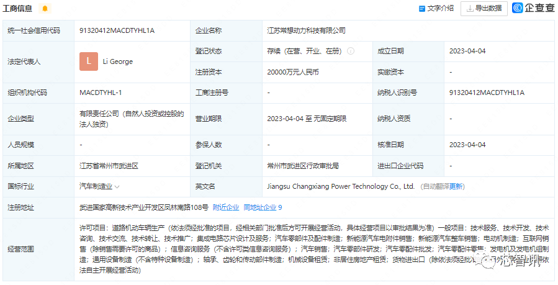Image resolution: width=558 pixels, height=285 pixels.
Task: Expand the 汽车制造业 industry chevron
Action: (x=117, y=187)
